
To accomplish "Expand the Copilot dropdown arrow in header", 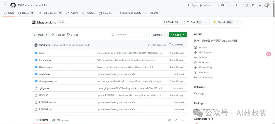I will coord(227,5).
